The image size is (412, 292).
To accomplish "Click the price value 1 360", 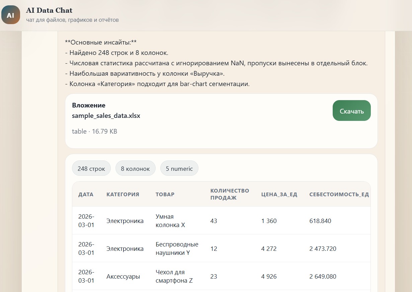I will [269, 221].
